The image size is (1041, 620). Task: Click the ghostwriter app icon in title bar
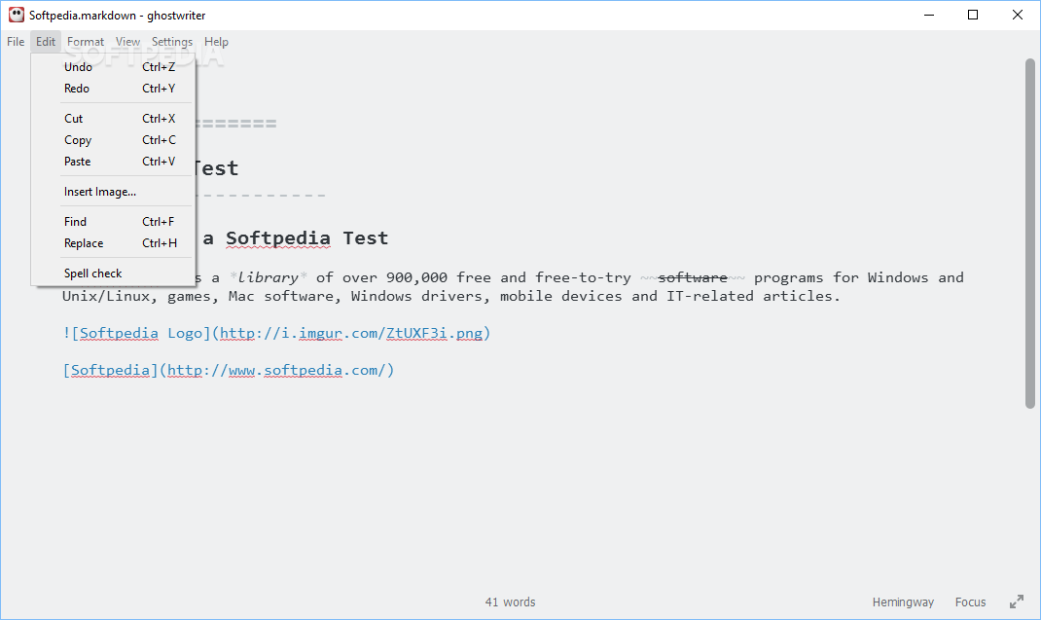pyautogui.click(x=16, y=15)
